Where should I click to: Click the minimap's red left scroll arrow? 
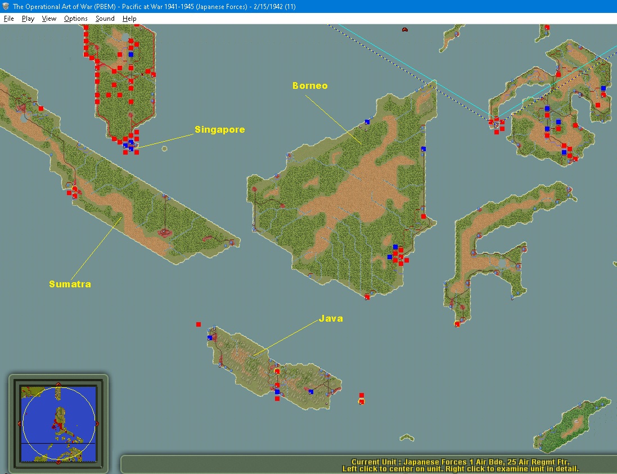click(19, 423)
